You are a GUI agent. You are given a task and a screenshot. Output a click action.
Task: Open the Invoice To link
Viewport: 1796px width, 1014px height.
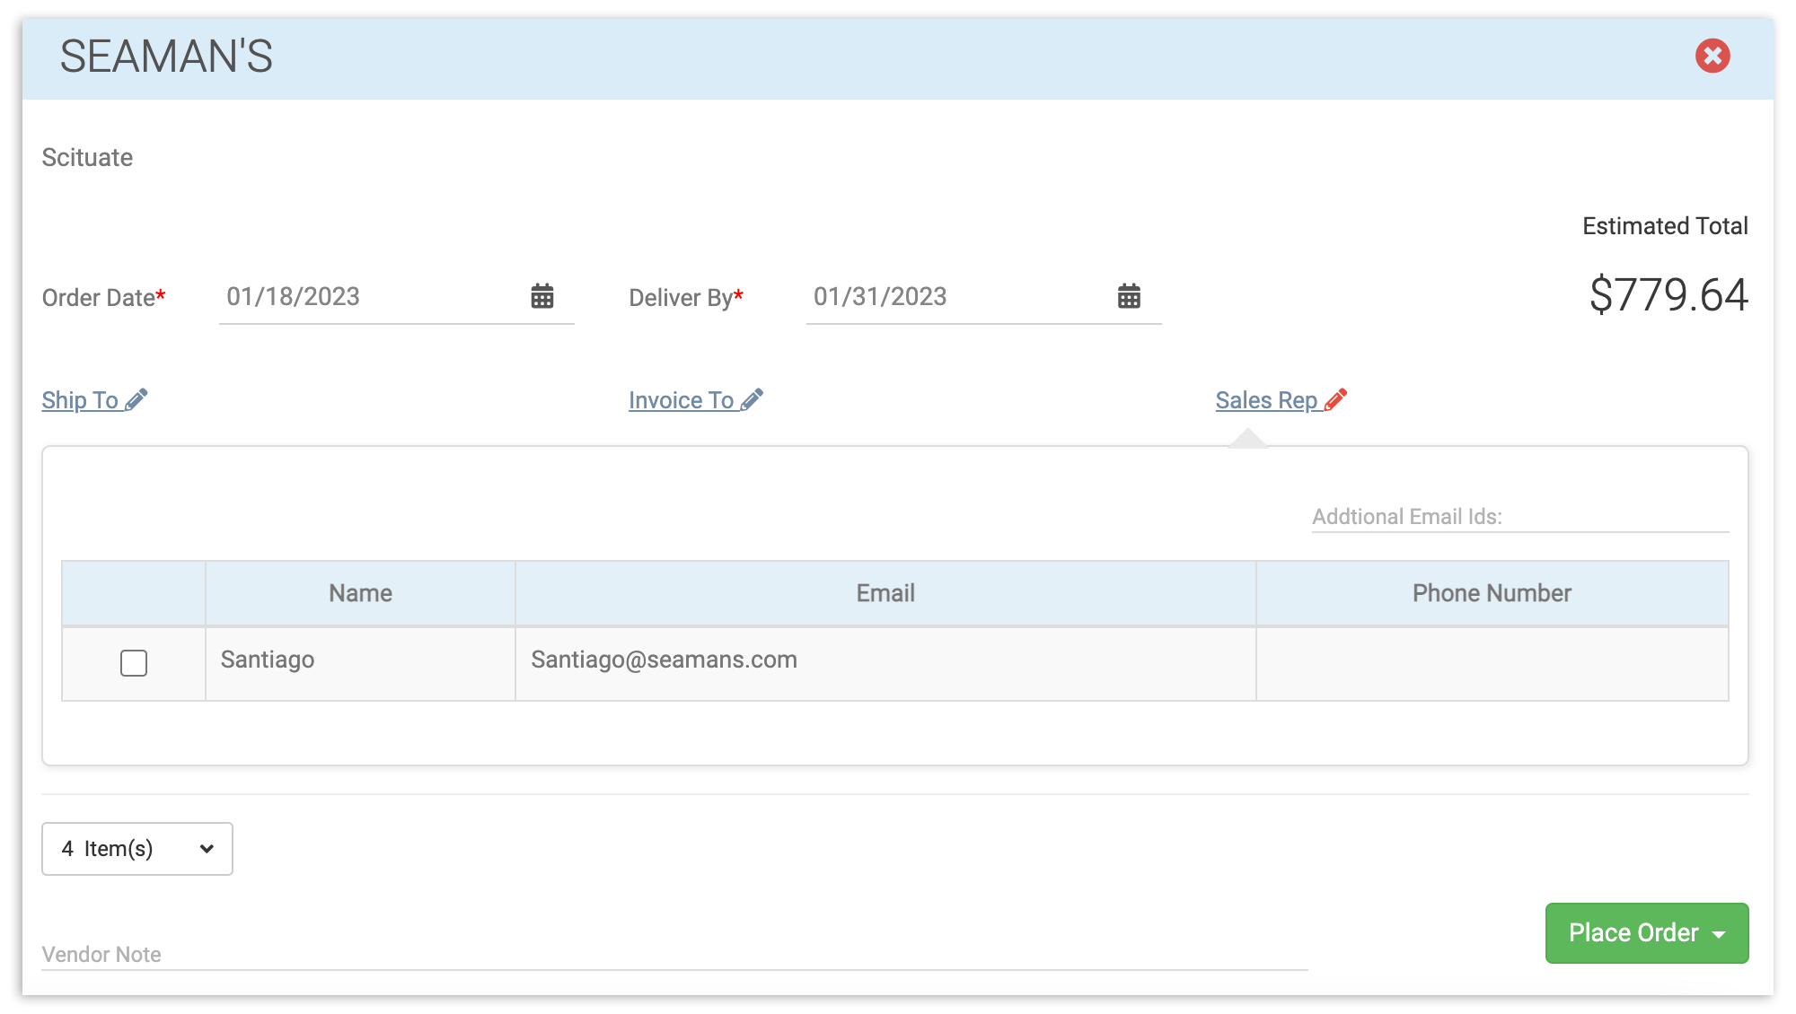coord(681,400)
